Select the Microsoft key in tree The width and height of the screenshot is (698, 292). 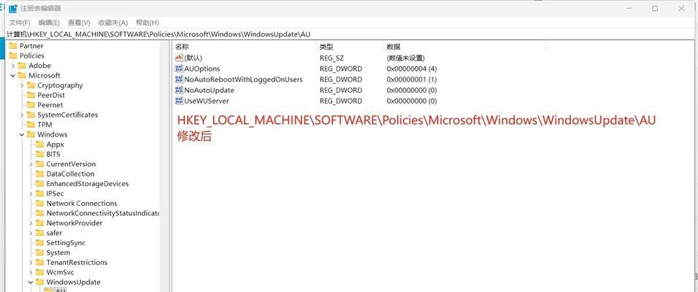coord(45,75)
